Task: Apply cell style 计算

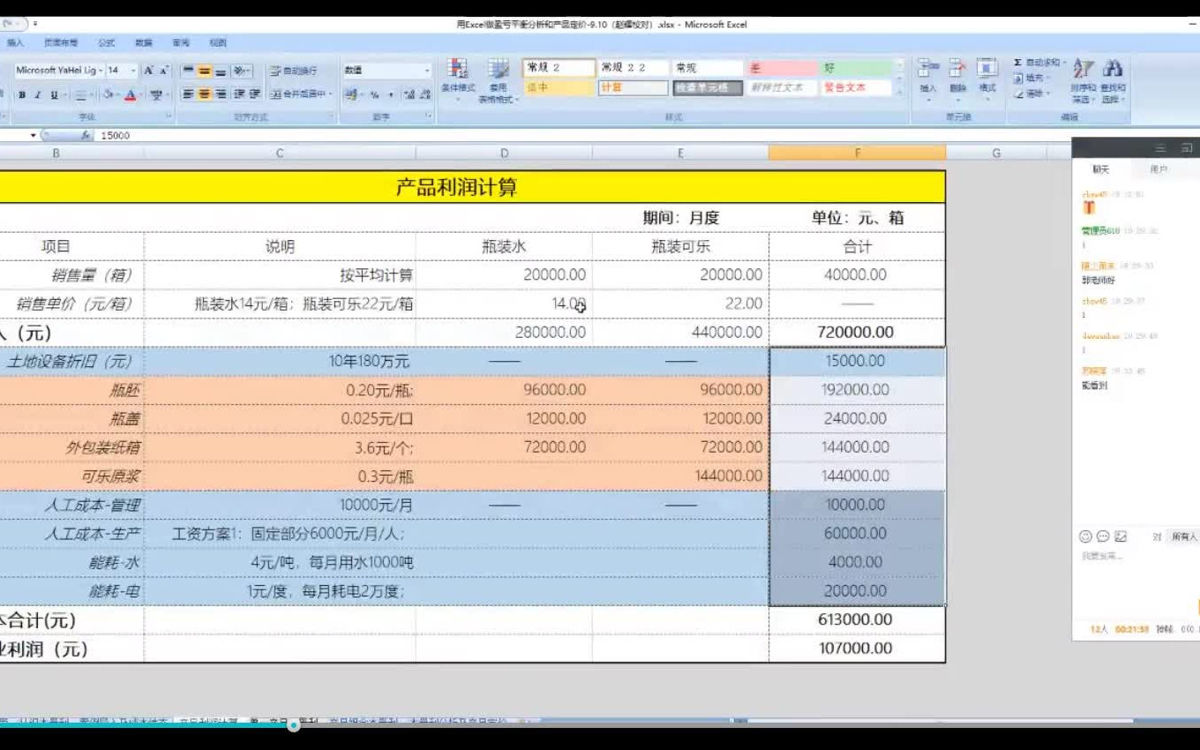Action: (633, 87)
